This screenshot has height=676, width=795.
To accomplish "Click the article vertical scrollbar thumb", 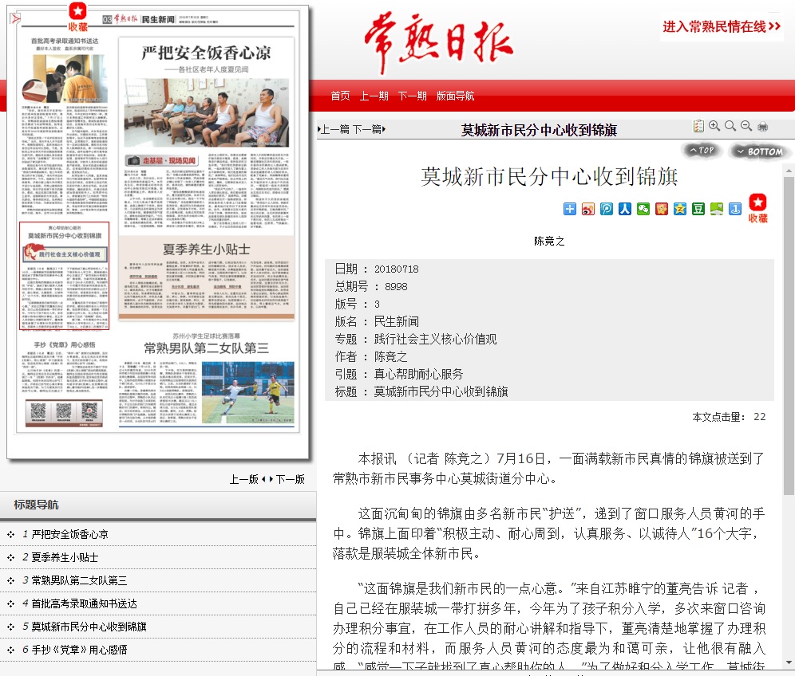I will pyautogui.click(x=789, y=336).
